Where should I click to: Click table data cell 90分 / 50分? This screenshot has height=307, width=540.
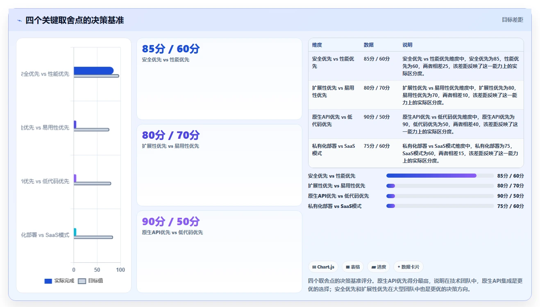coord(377,117)
